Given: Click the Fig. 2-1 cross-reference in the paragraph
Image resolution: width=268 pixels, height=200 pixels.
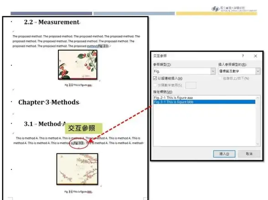Looking at the screenshot, I should coord(103,46).
